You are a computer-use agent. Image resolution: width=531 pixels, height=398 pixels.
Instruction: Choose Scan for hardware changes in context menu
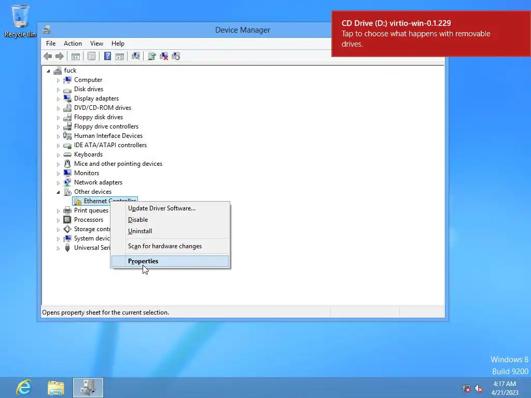(x=170, y=246)
